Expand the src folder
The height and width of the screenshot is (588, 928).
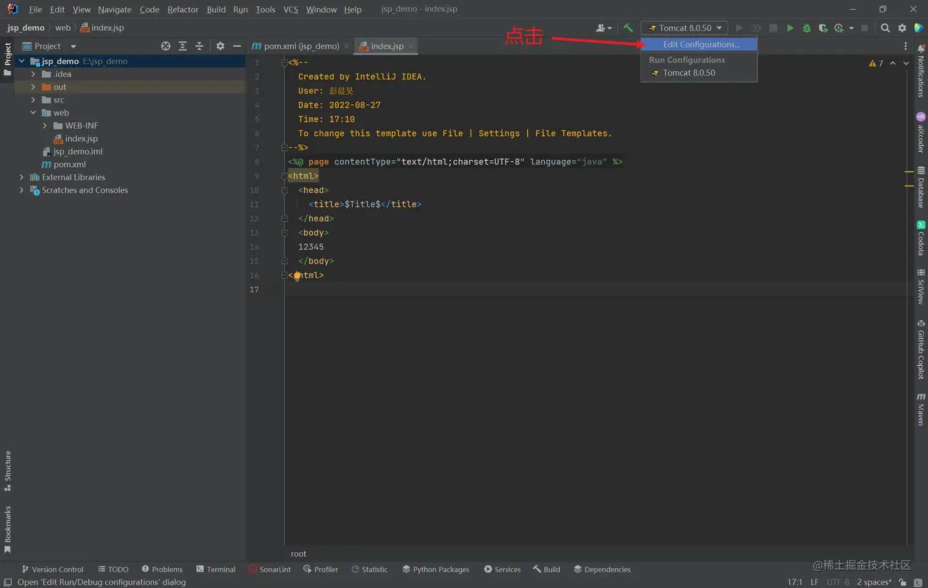coord(33,100)
